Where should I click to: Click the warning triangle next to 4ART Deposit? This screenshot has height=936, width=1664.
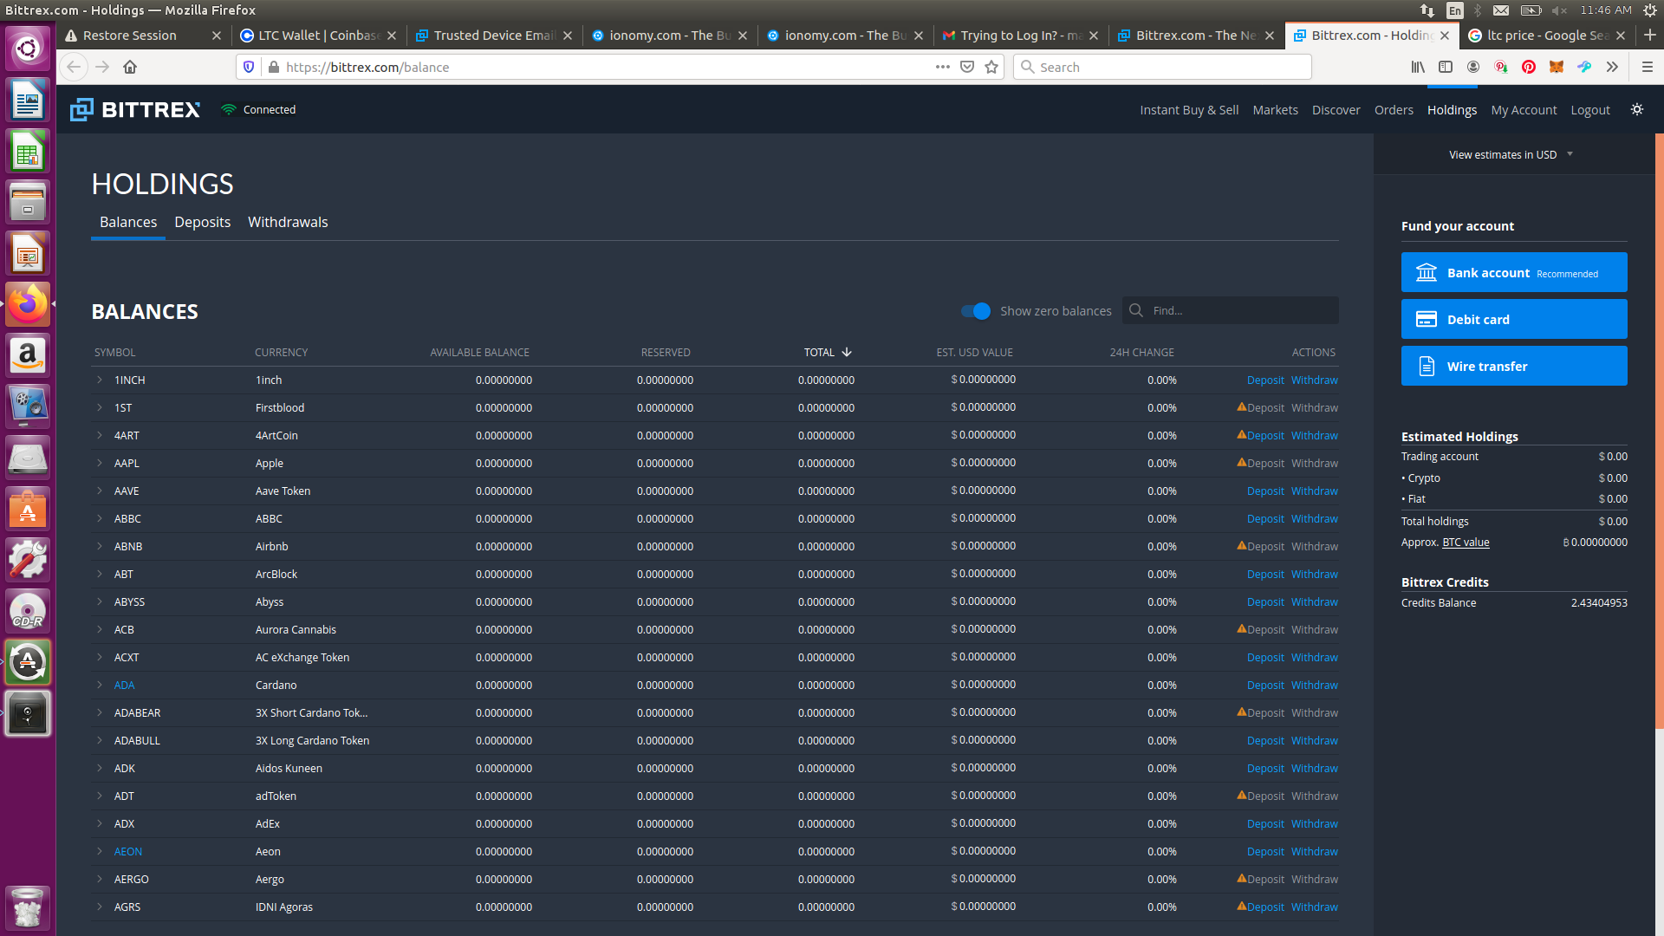pos(1241,435)
